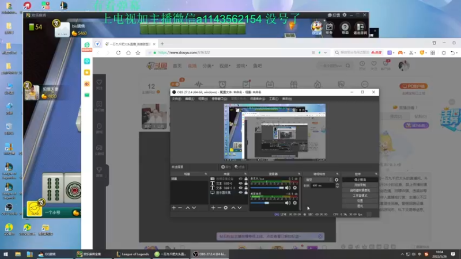Toggle visibility of first text (GDI+) source
This screenshot has width=461, height=259.
[240, 183]
